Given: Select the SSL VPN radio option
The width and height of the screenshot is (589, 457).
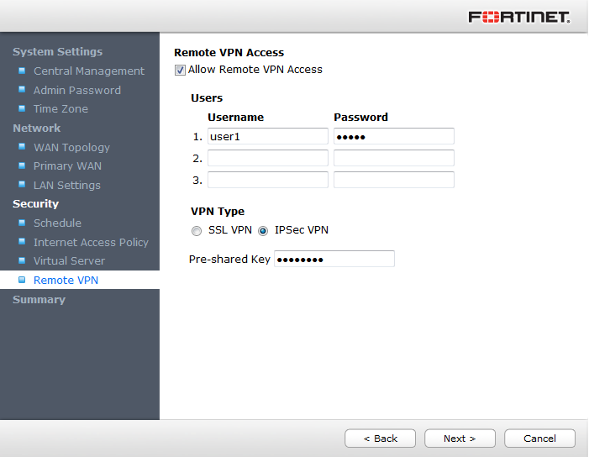Looking at the screenshot, I should tap(197, 230).
